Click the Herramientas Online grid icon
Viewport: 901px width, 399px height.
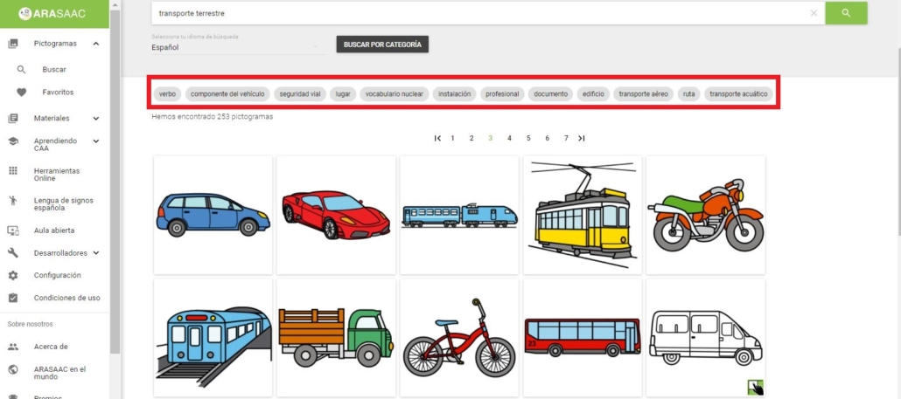point(13,171)
